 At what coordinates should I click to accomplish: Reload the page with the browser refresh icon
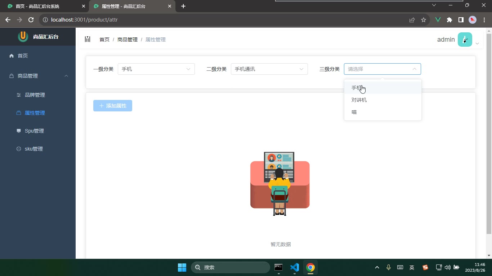click(31, 20)
